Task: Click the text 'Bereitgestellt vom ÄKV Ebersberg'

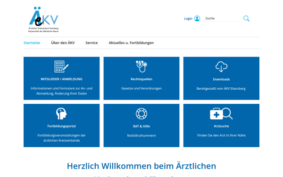Action: (221, 89)
